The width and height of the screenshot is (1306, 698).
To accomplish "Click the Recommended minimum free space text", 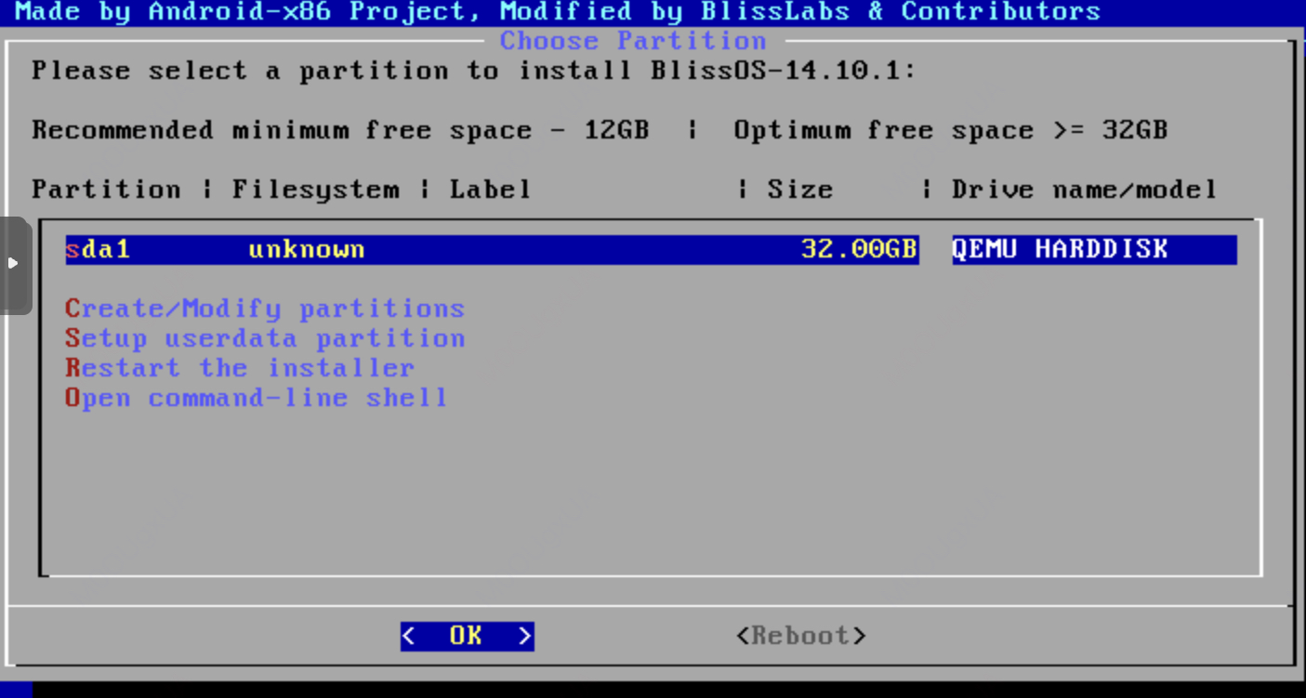I will tap(340, 130).
